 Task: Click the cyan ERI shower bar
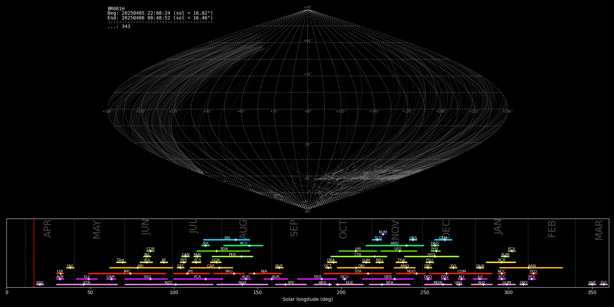pyautogui.click(x=226, y=240)
